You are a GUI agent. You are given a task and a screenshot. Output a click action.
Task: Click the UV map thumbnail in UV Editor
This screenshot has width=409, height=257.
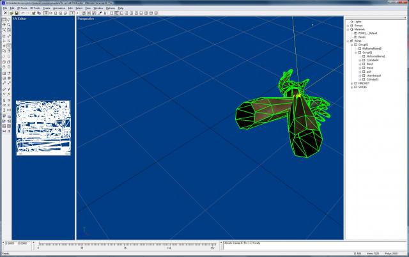click(x=42, y=128)
